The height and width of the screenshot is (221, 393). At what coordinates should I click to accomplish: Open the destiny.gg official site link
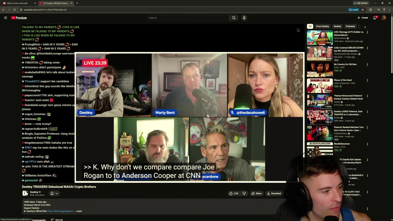60,211
